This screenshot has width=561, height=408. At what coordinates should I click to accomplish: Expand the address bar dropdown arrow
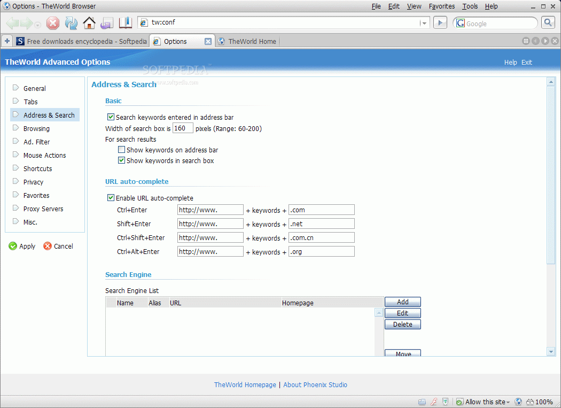[x=424, y=23]
